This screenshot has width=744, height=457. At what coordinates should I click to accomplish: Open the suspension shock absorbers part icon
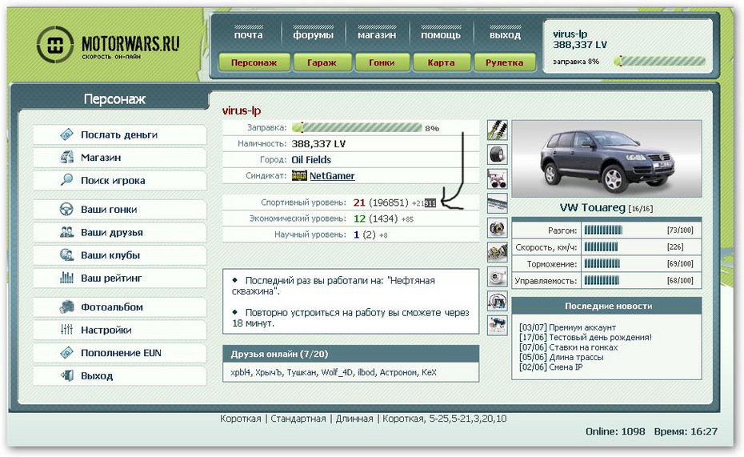pos(498,130)
